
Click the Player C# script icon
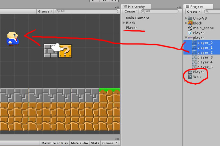190,33
